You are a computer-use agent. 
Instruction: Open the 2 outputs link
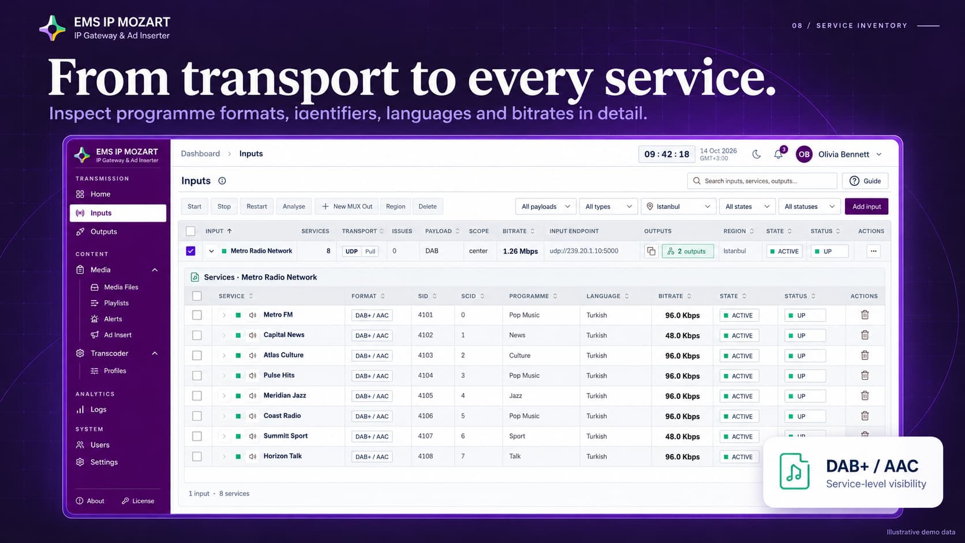(x=687, y=251)
